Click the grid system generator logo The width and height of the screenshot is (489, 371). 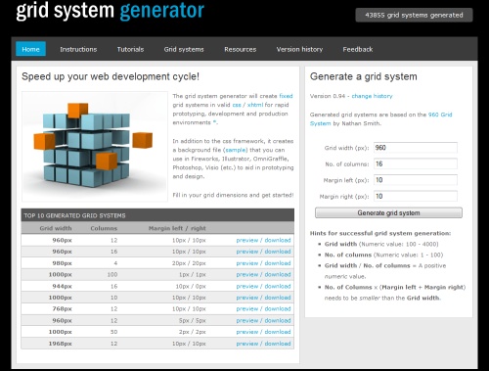(x=111, y=11)
